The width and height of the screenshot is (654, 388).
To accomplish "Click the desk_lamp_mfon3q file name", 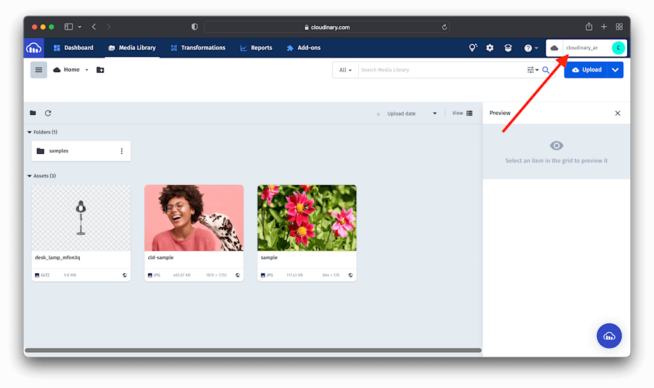I will click(x=57, y=258).
